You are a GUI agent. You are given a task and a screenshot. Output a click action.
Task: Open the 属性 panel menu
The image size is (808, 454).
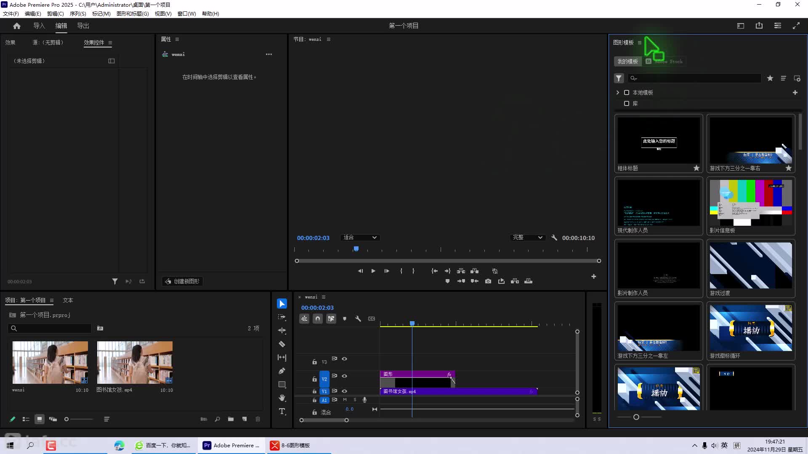pyautogui.click(x=177, y=39)
